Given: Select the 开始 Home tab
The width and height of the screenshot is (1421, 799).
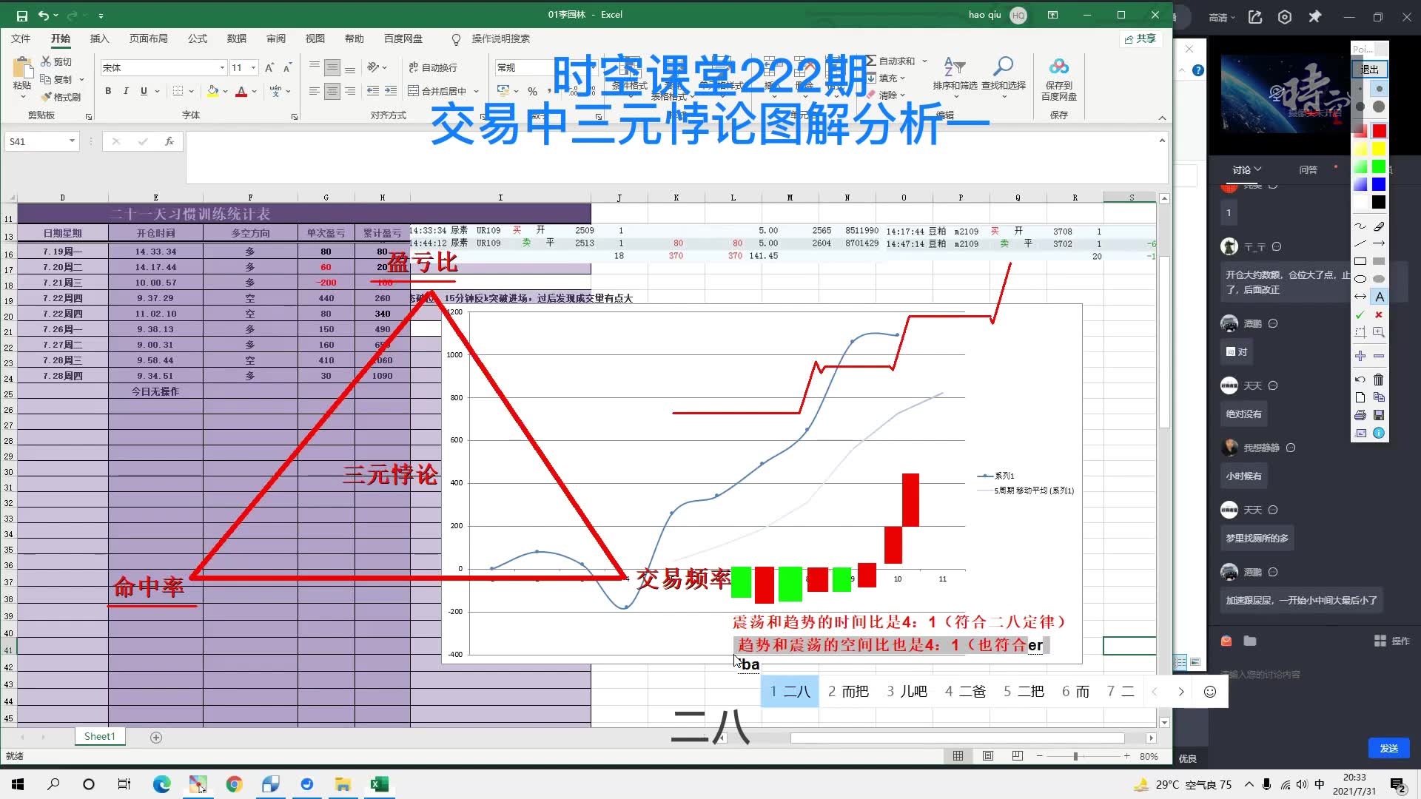Looking at the screenshot, I should point(61,38).
